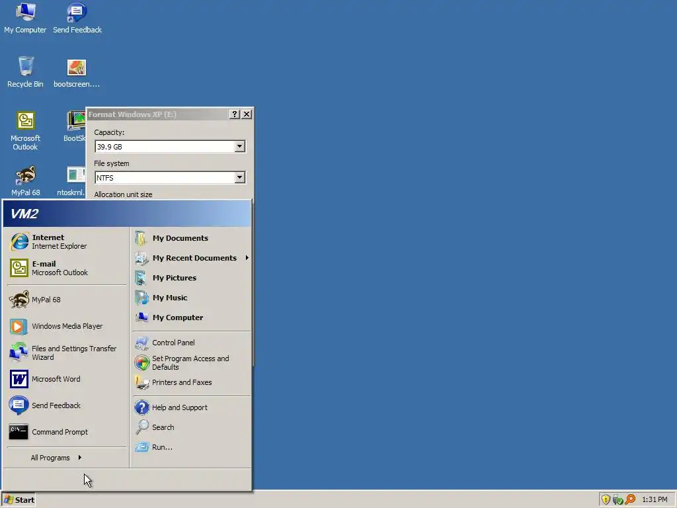The width and height of the screenshot is (677, 508).
Task: Open the Help and Support item
Action: [x=191, y=407]
